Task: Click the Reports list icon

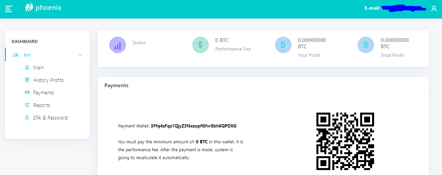Action: click(27, 105)
